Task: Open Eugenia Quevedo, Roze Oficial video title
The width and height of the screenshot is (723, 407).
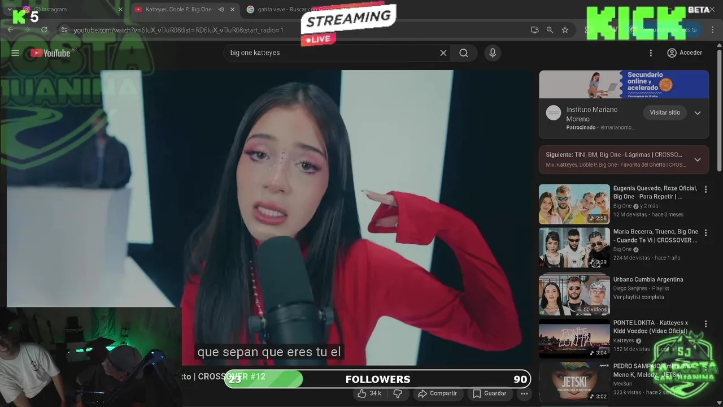Action: tap(655, 192)
